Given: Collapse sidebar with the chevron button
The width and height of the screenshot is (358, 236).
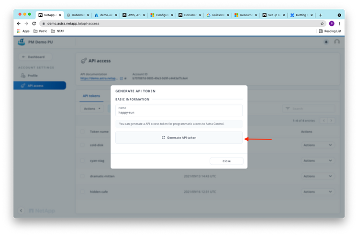Looking at the screenshot, I should [21, 211].
